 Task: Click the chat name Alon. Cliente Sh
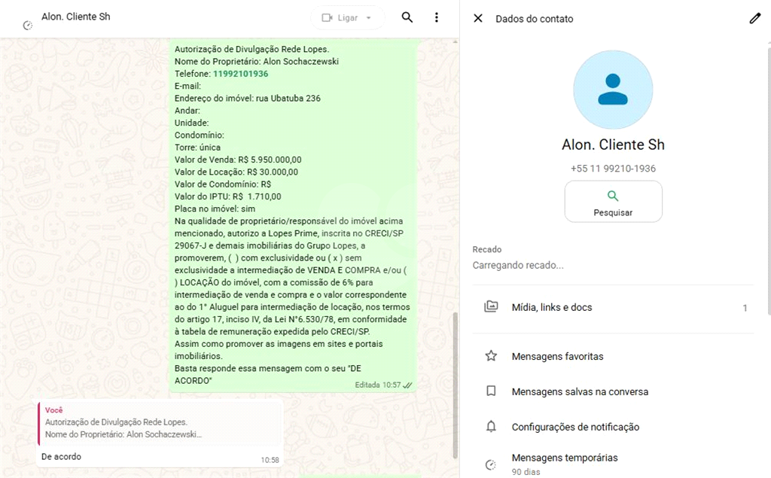75,17
